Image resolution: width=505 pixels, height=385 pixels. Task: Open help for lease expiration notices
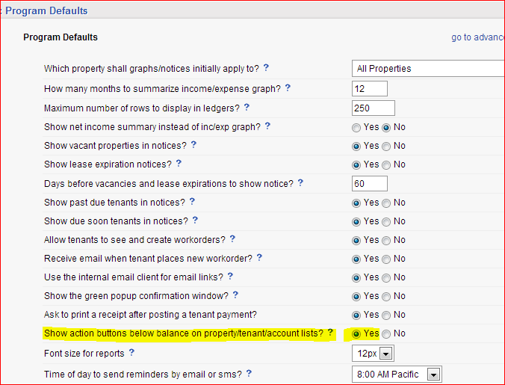(179, 164)
